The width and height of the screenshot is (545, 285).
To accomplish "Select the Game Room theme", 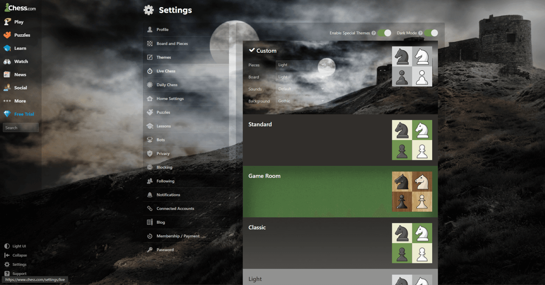I will coord(340,192).
